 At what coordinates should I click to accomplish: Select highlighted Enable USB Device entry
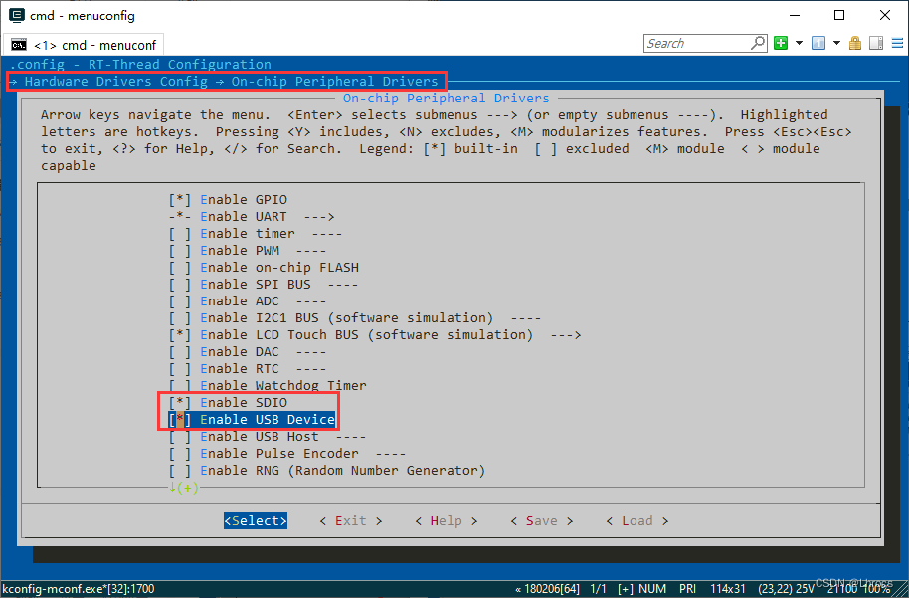[x=252, y=419]
